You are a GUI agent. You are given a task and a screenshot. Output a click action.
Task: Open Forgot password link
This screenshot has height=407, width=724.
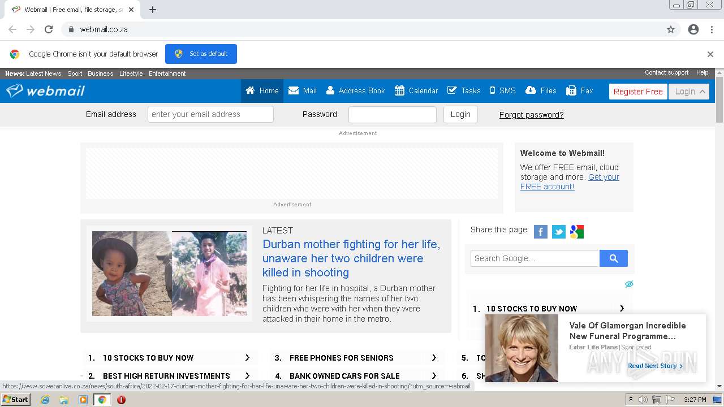click(x=531, y=115)
